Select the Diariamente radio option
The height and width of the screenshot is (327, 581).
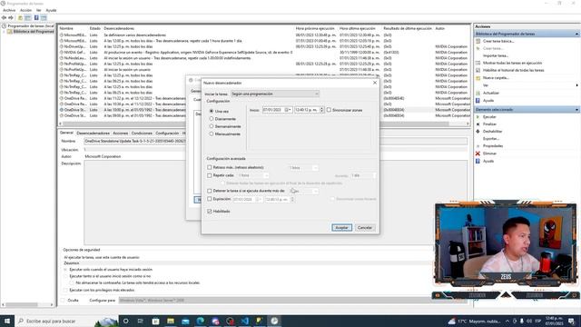212,119
